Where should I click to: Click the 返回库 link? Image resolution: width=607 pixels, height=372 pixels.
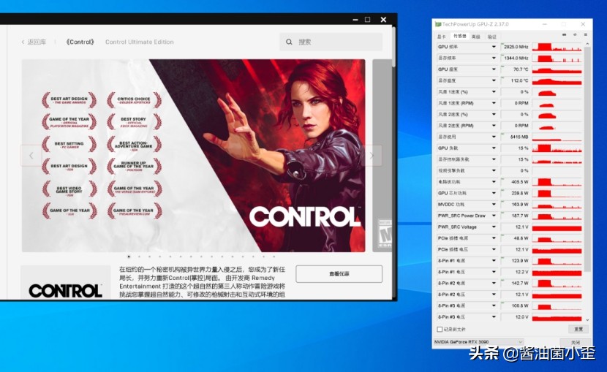(37, 42)
